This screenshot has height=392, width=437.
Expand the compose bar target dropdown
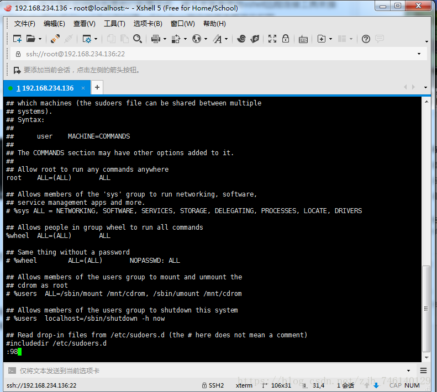pyautogui.click(x=409, y=371)
